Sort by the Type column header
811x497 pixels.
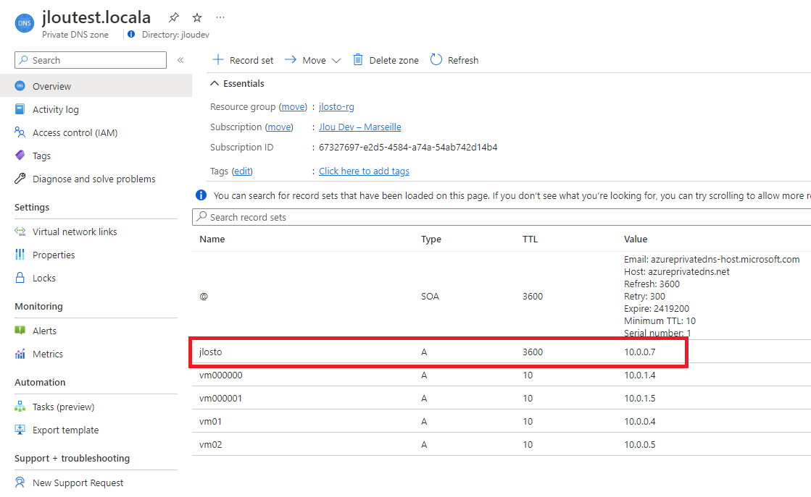(431, 239)
